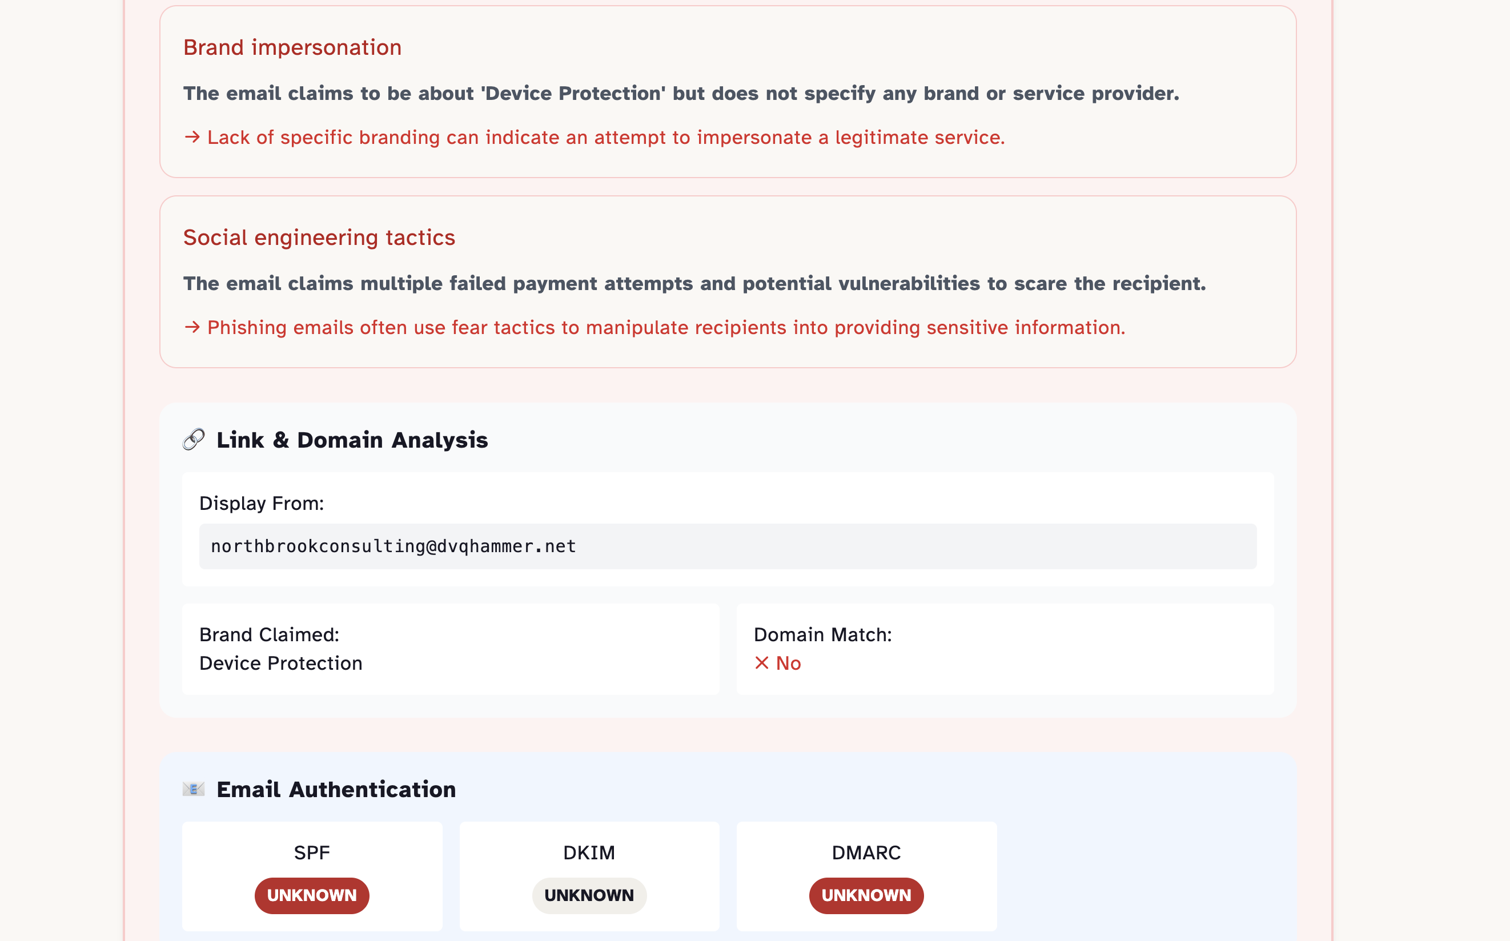The height and width of the screenshot is (941, 1510).
Task: Click the Social engineering arrow icon
Action: 192,327
